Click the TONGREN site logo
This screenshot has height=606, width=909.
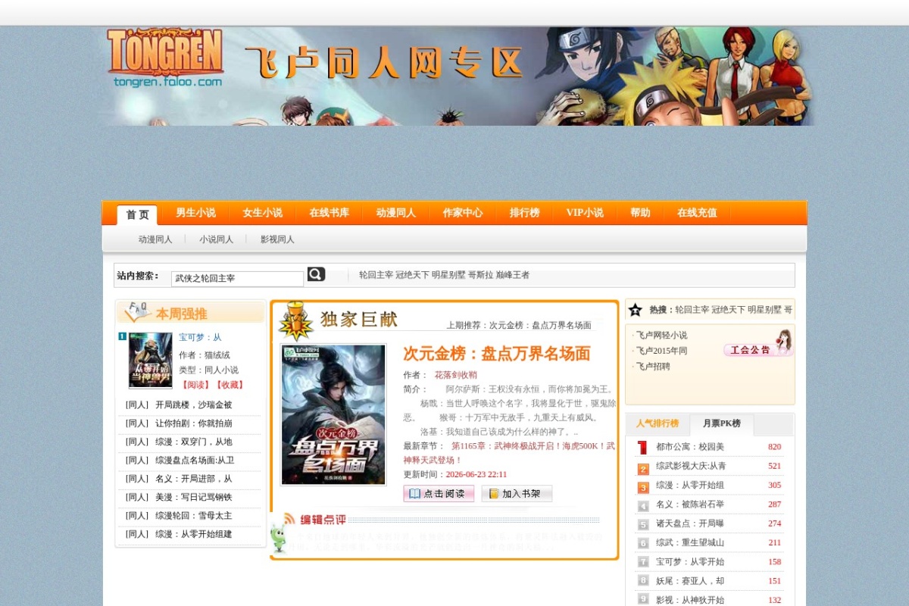pos(165,59)
